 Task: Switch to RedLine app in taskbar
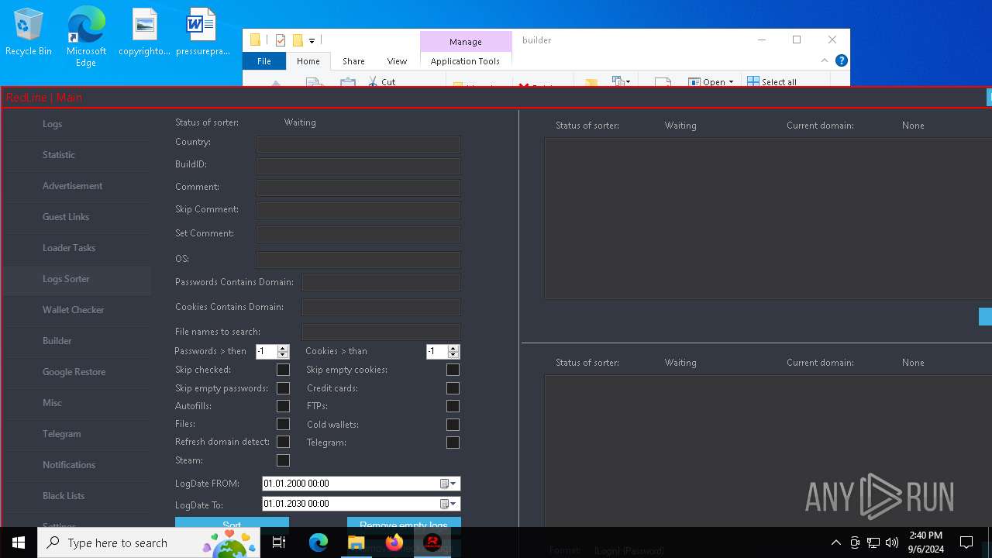[x=432, y=542]
